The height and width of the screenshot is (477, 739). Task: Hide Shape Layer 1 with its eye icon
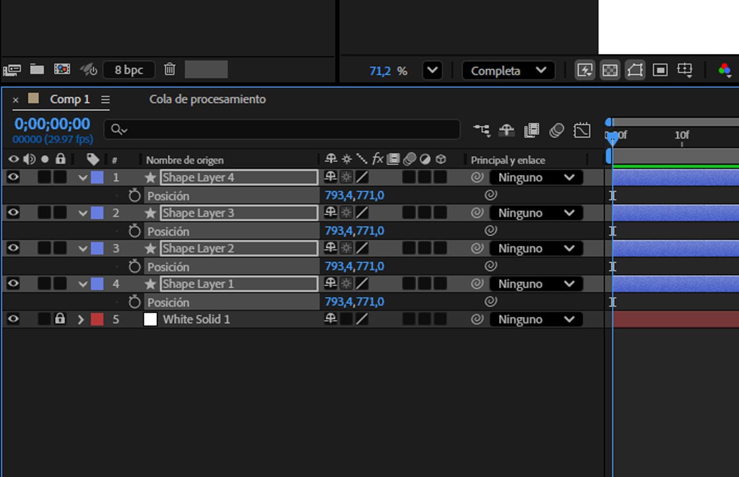point(13,283)
